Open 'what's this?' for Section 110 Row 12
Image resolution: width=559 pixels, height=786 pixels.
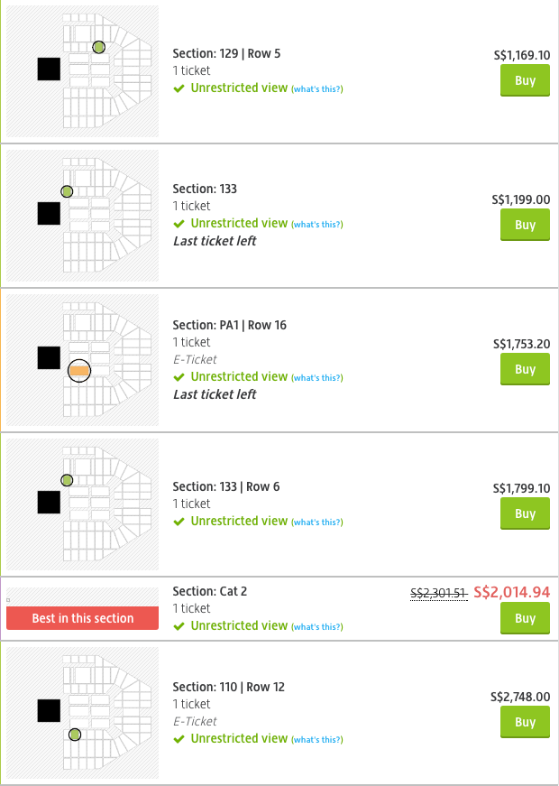pos(316,739)
